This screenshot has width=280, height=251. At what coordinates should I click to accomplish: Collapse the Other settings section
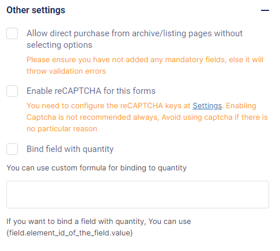pos(265,10)
